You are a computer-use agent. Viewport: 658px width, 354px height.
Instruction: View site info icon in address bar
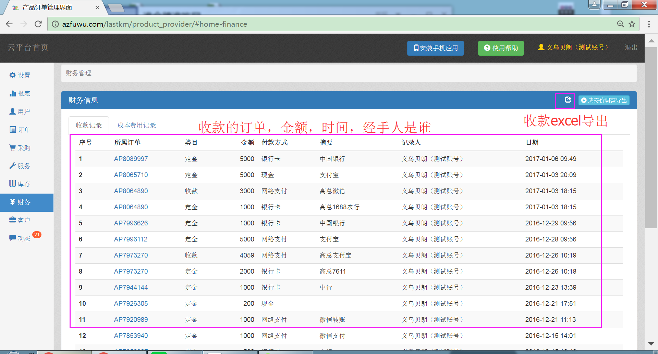pos(55,24)
